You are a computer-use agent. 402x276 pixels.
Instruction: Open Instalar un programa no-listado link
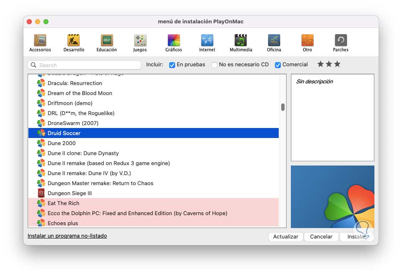pyautogui.click(x=67, y=236)
